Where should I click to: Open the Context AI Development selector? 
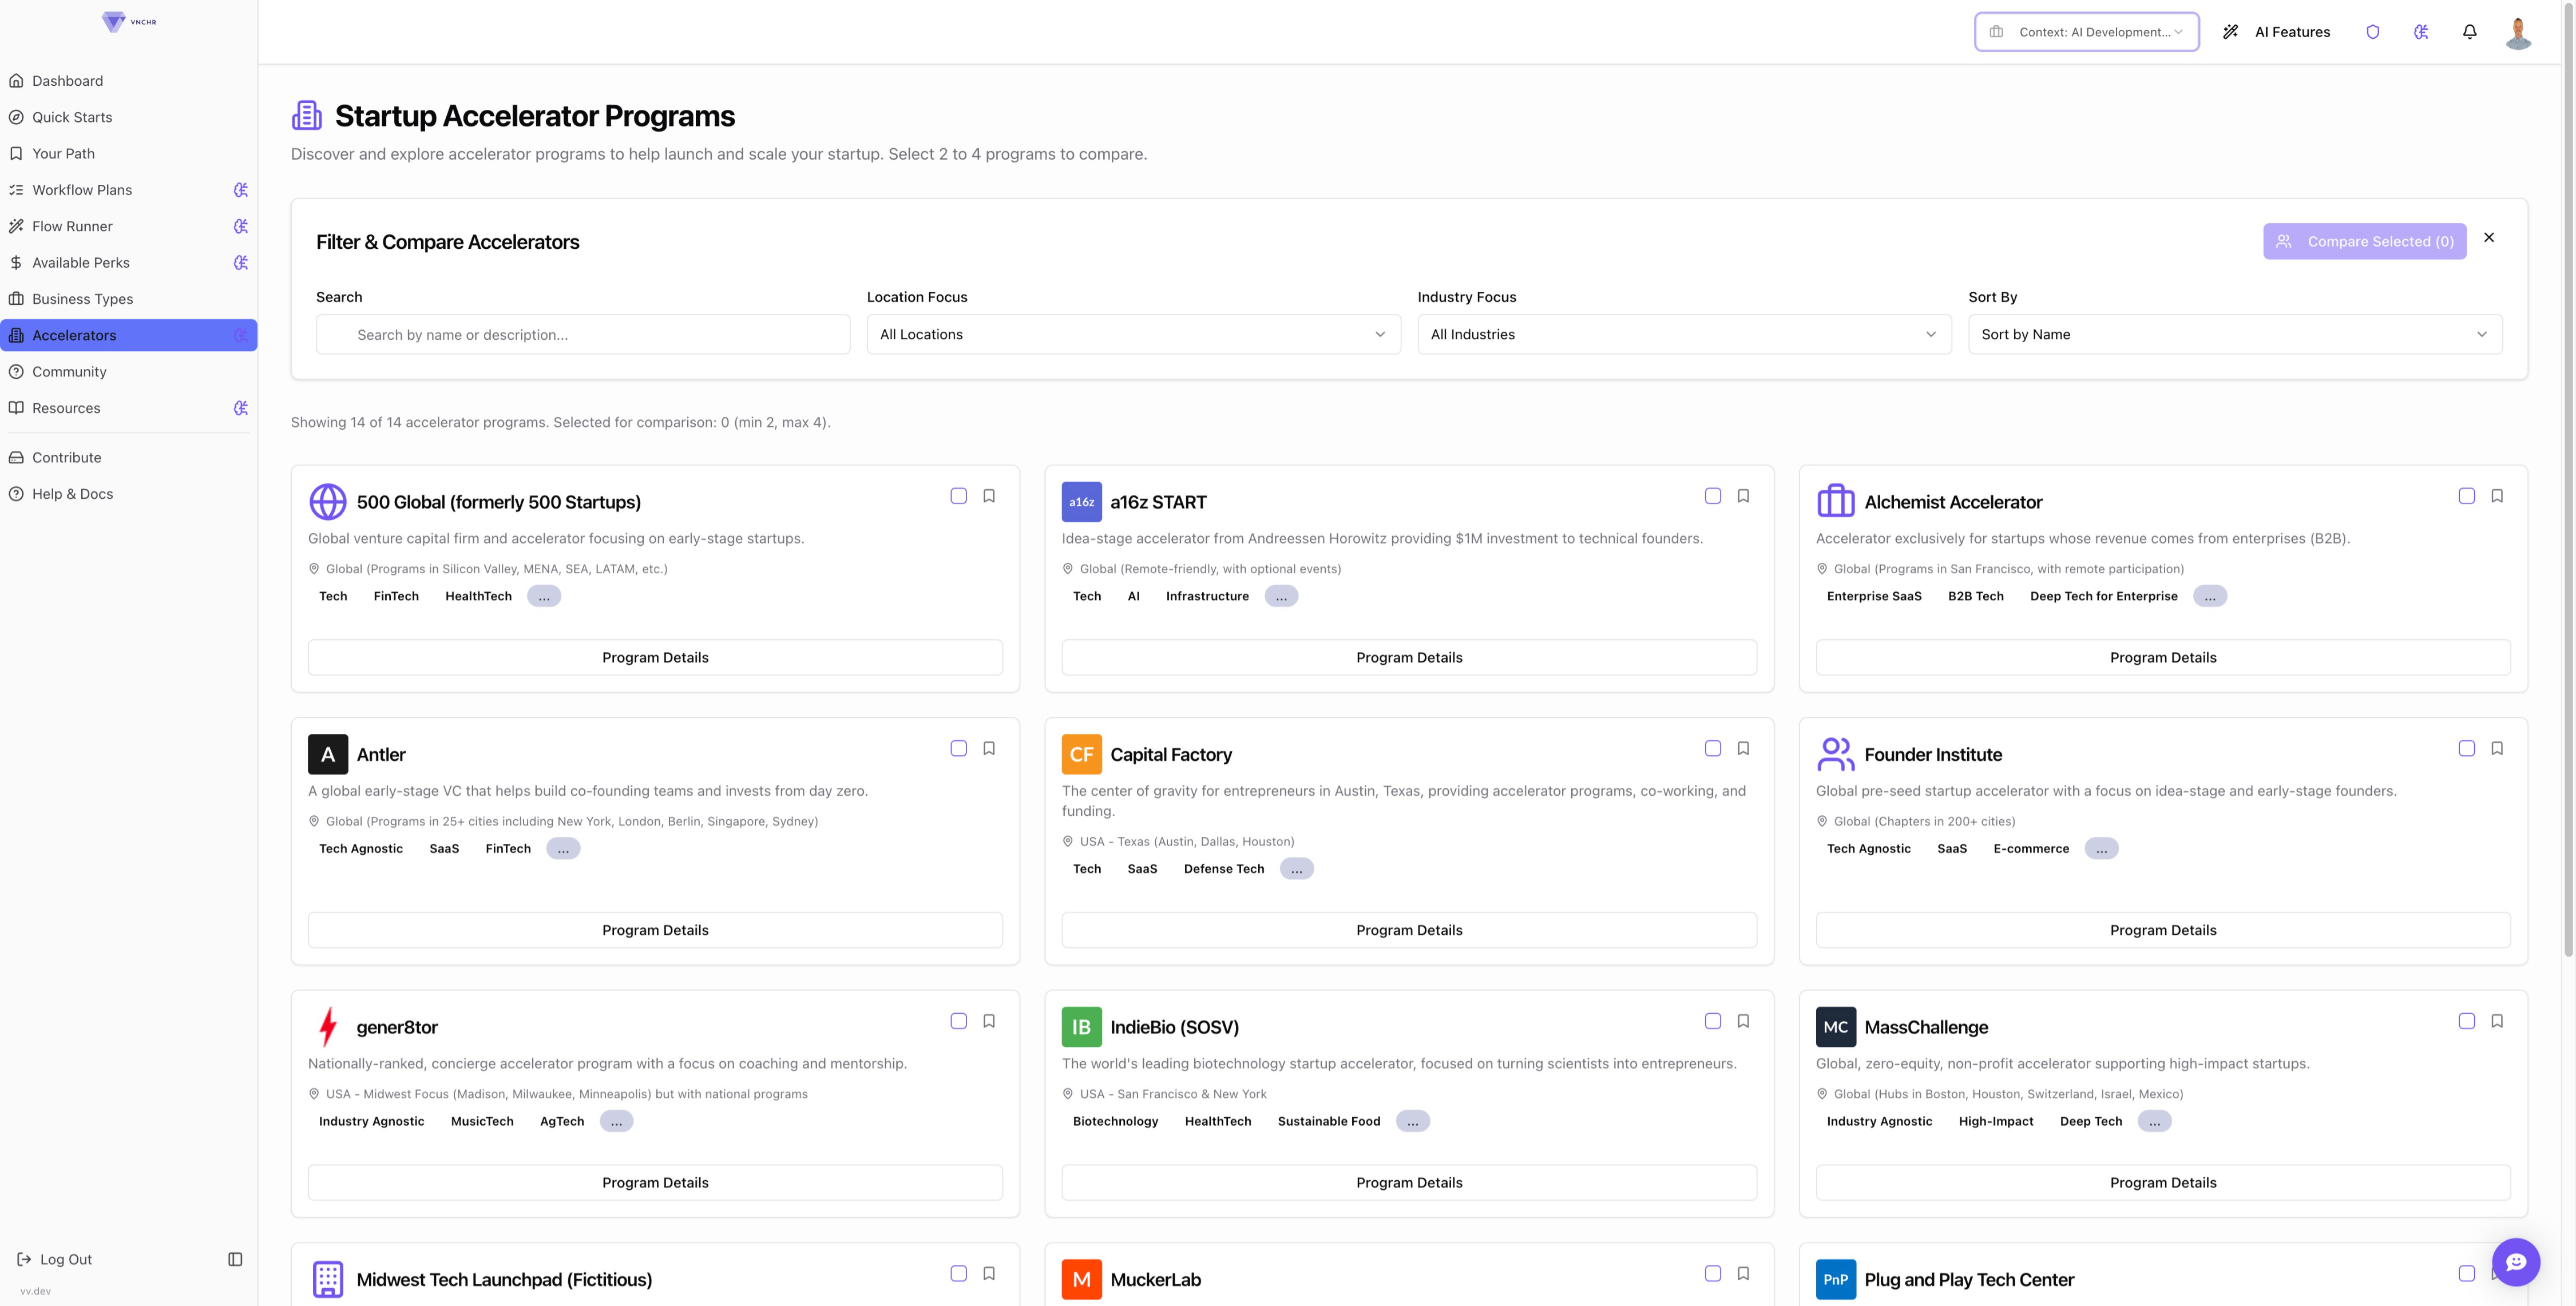[x=2086, y=32]
